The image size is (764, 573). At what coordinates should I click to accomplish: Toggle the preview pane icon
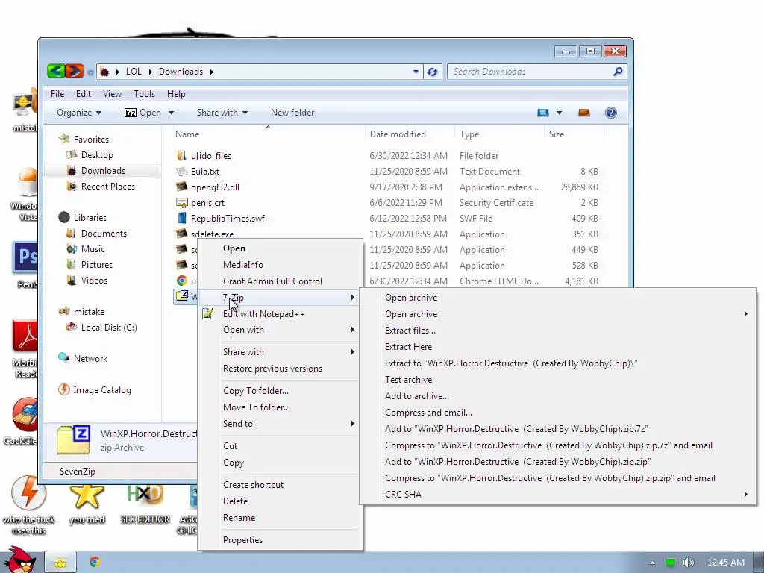tap(583, 113)
